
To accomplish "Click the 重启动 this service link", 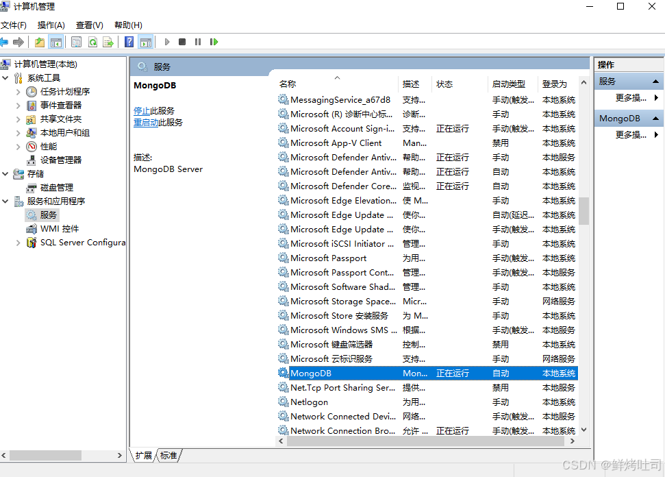I will coord(146,123).
